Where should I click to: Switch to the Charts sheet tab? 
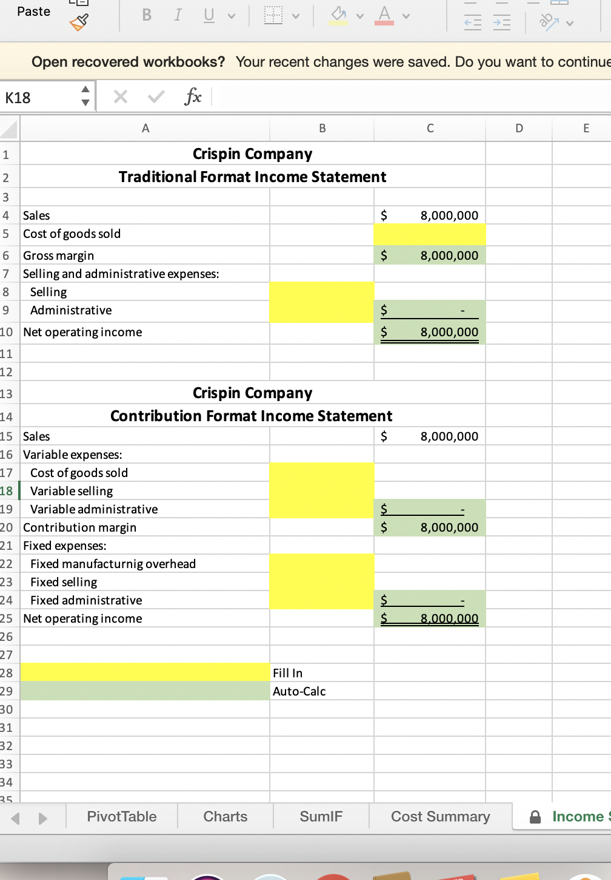pyautogui.click(x=225, y=816)
